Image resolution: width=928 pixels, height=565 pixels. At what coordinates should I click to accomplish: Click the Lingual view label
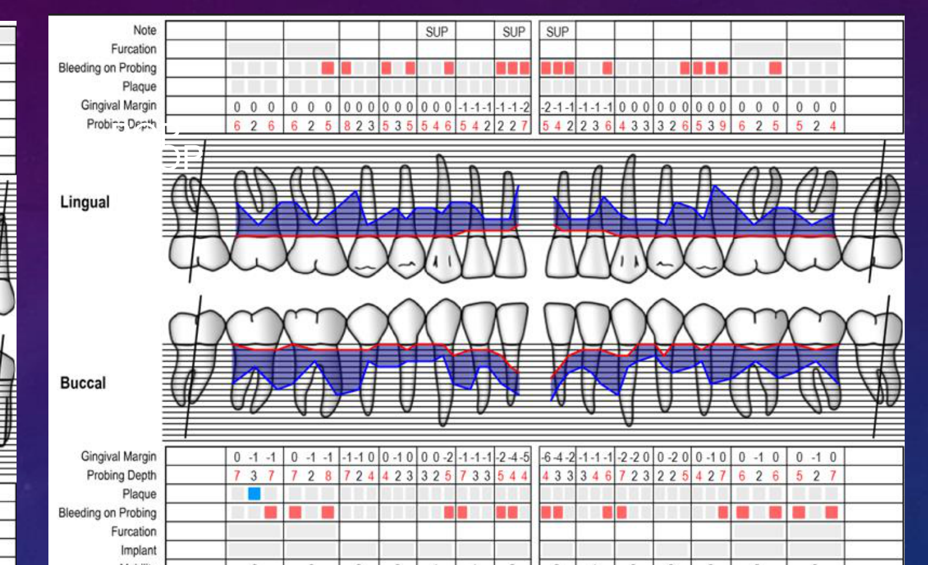[x=85, y=202]
